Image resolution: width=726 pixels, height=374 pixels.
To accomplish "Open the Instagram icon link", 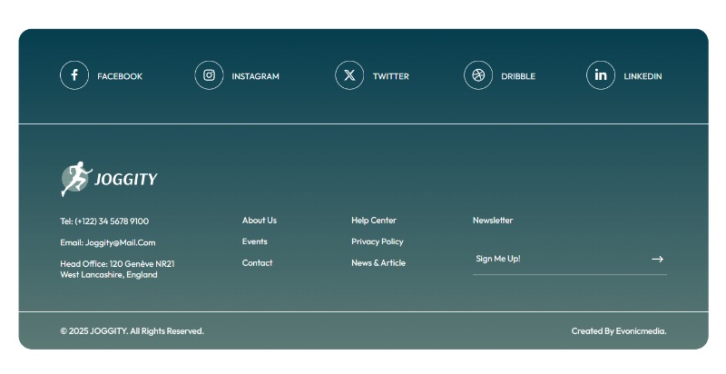I will [209, 75].
